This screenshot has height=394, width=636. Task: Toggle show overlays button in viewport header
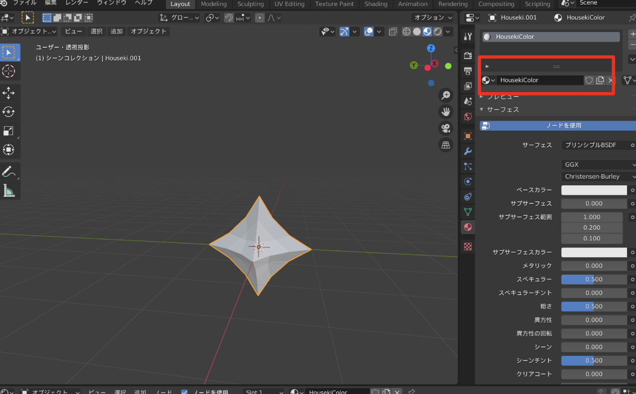(368, 32)
